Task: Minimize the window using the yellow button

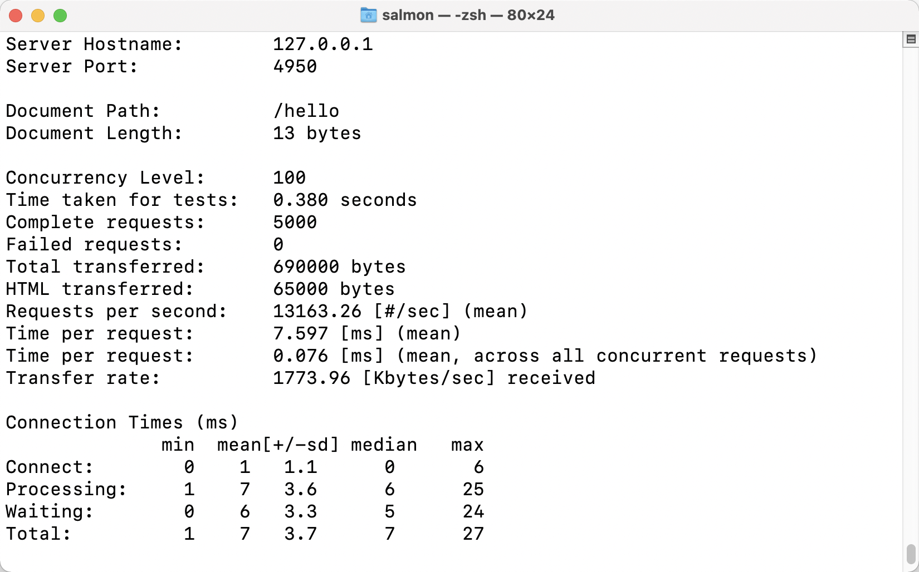Action: 38,16
